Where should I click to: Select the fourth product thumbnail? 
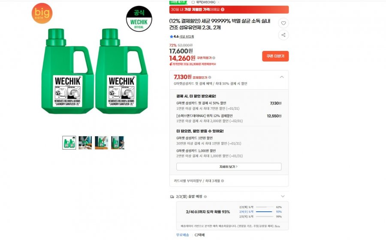118,143
